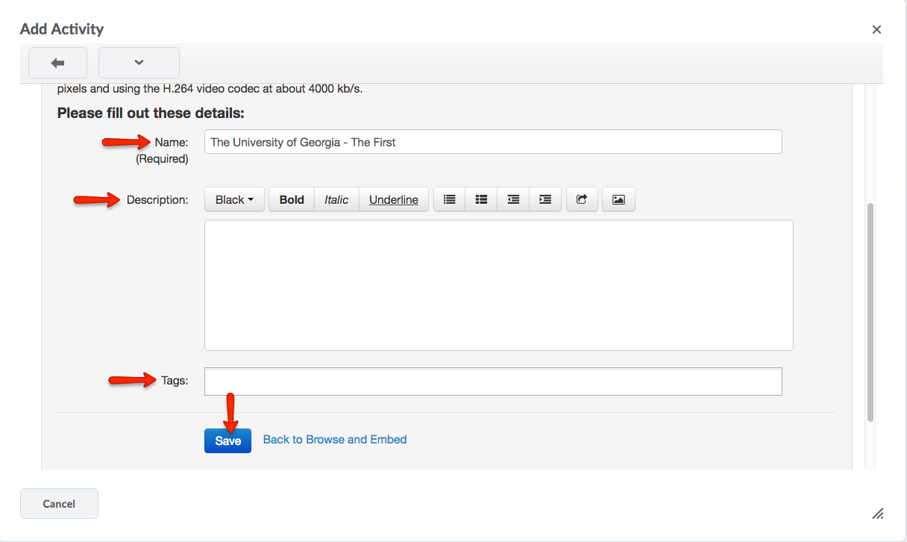The image size is (907, 542).
Task: Open the chevron dropdown beside back arrow
Action: point(139,63)
